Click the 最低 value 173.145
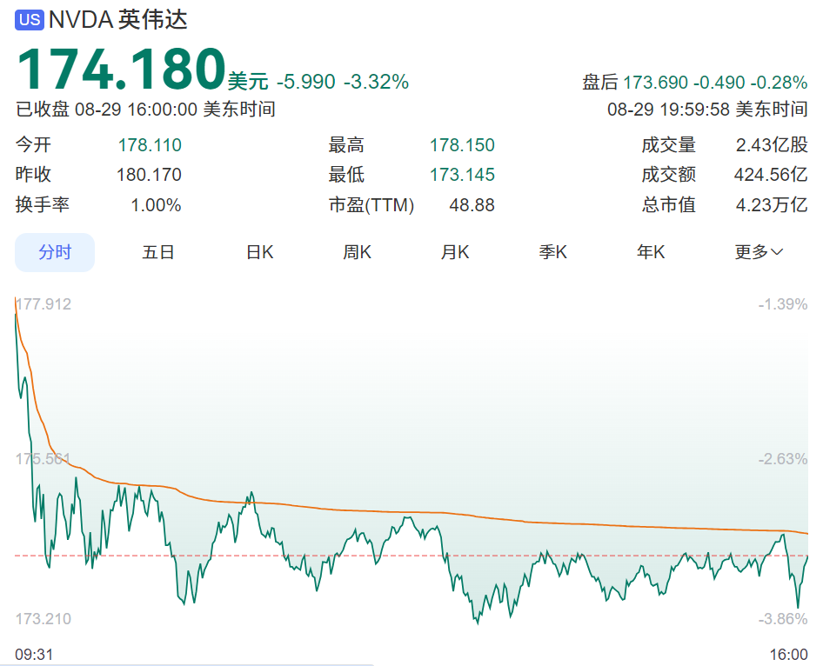Viewport: 823px width, 666px height. pos(463,175)
